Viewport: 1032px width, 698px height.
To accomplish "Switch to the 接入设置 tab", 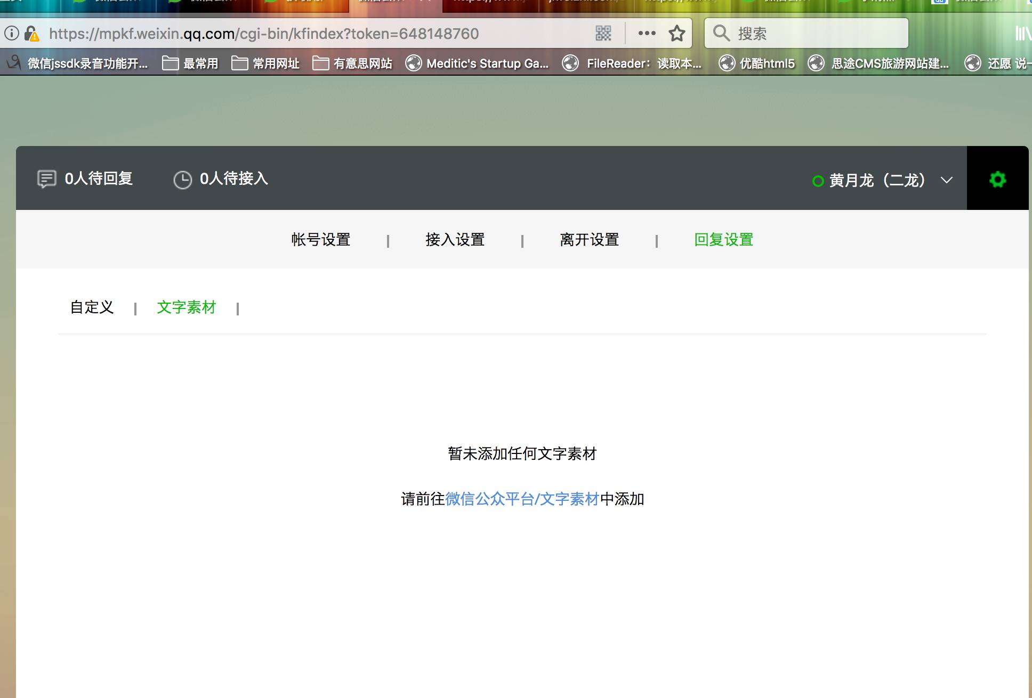I will [x=455, y=240].
